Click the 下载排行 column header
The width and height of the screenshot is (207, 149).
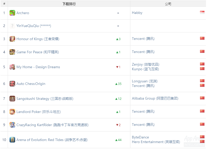click(x=69, y=4)
